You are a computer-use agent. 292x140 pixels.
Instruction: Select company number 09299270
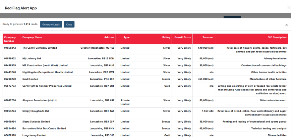(10, 79)
